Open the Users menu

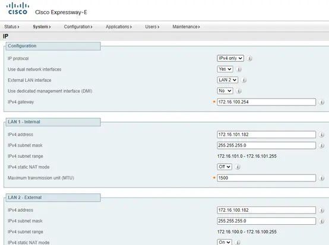152,27
